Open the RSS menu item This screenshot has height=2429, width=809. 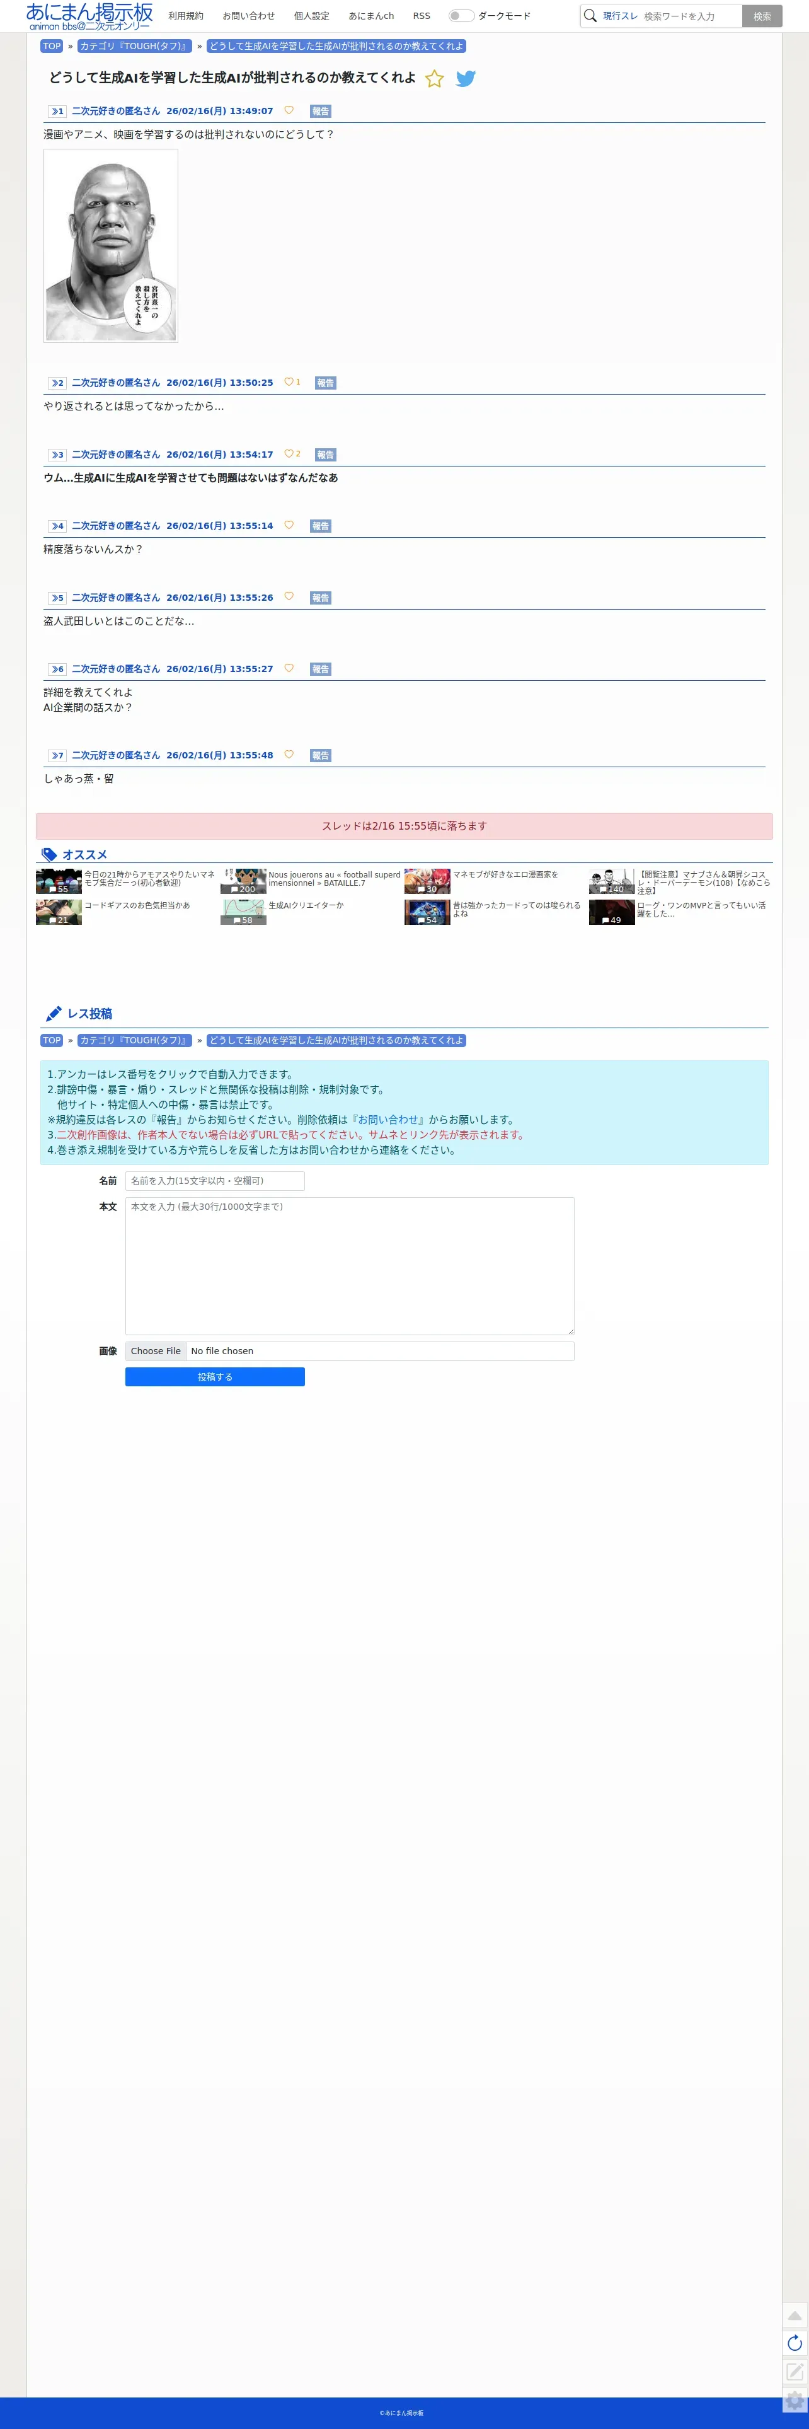[x=422, y=16]
